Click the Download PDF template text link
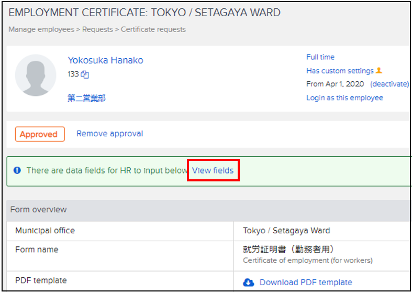This screenshot has height=292, width=412. [x=306, y=283]
